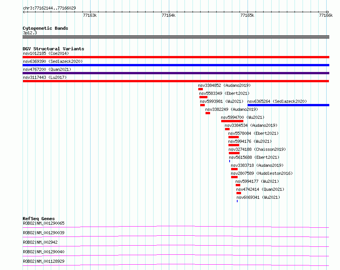
Task: Click the ROBO2|NM_001290040 gene label
Action: coord(44,252)
